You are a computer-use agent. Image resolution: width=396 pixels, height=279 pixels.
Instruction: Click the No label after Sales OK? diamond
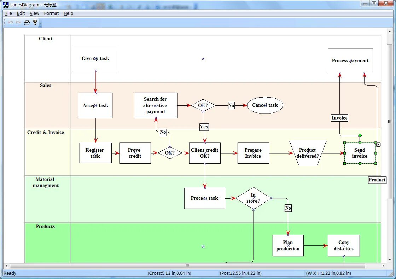pos(231,105)
